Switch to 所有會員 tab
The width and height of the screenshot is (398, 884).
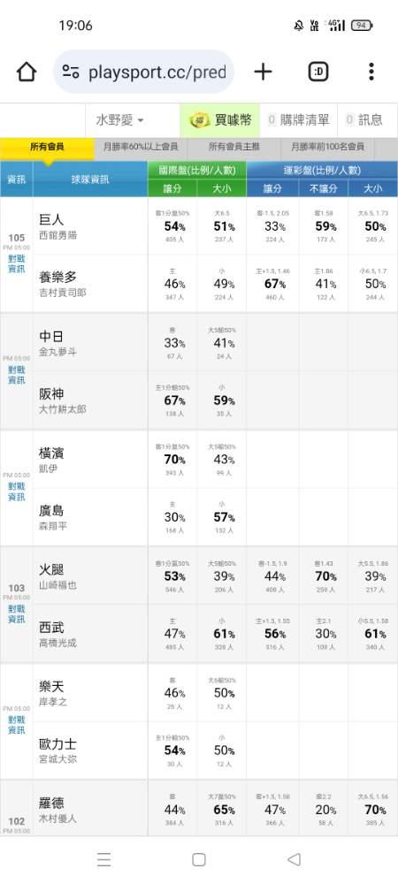(47, 147)
